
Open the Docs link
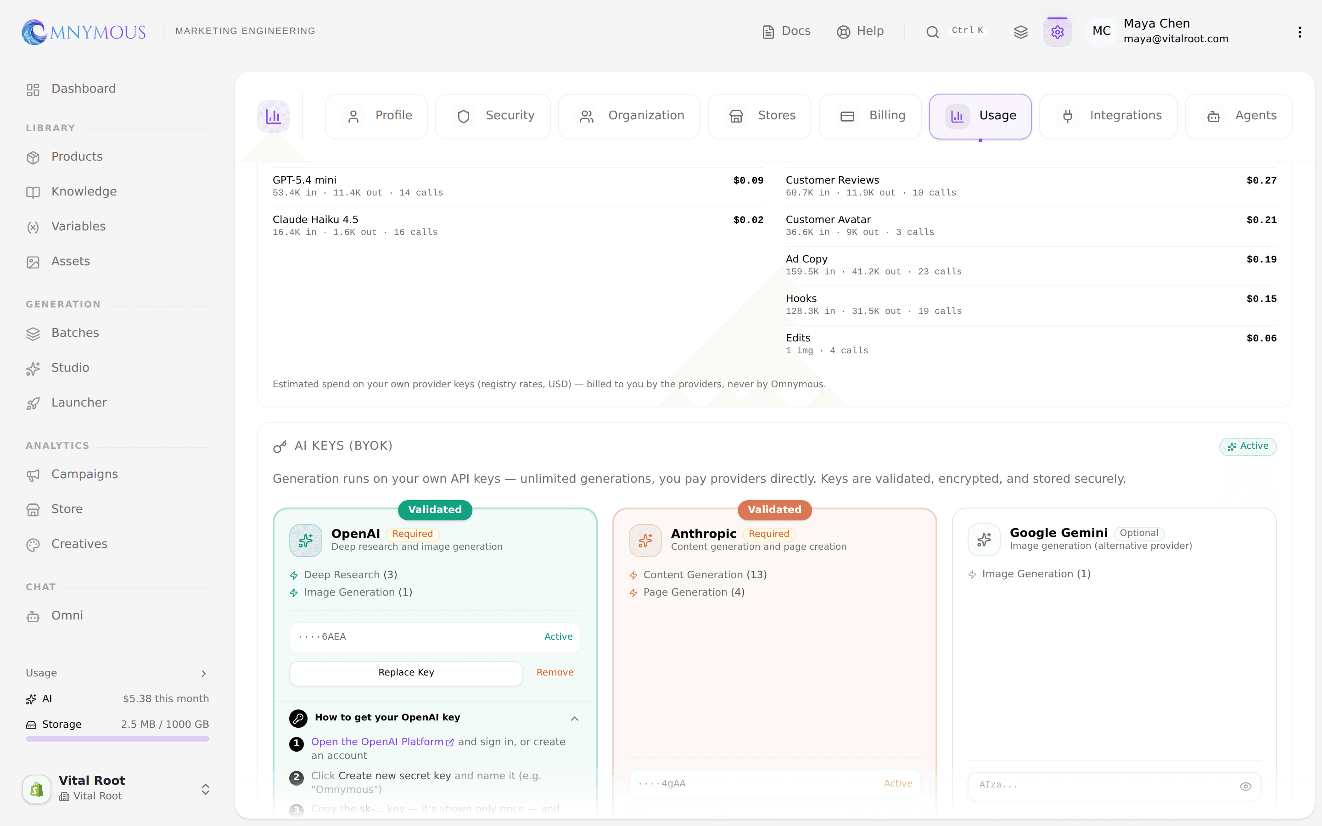(x=786, y=32)
